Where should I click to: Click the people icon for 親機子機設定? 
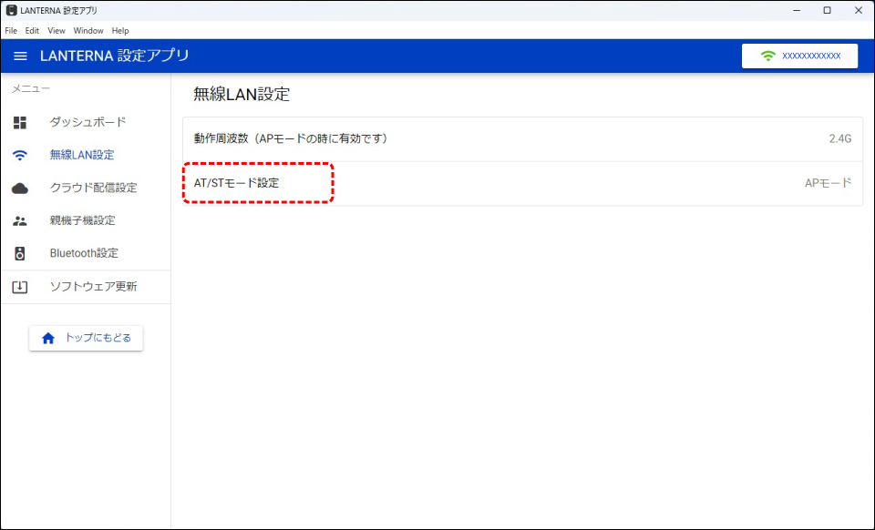[20, 220]
